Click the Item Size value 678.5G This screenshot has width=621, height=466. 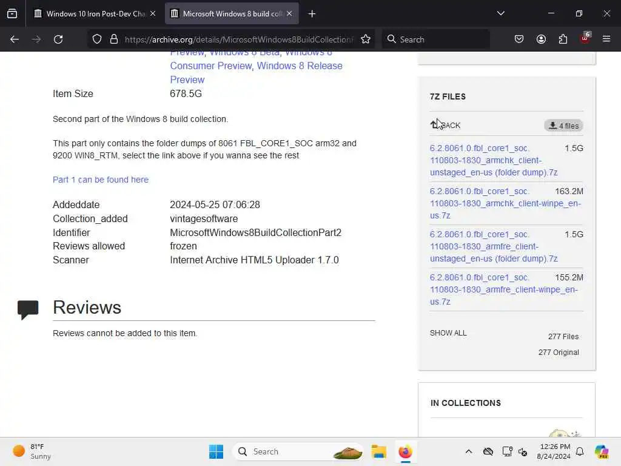pyautogui.click(x=186, y=94)
